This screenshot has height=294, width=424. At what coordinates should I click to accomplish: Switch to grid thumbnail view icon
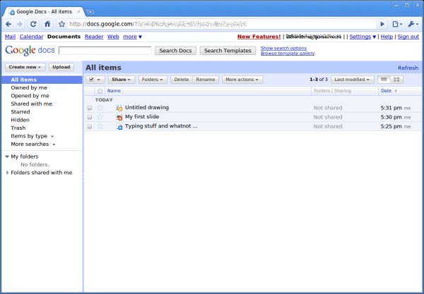pos(396,80)
